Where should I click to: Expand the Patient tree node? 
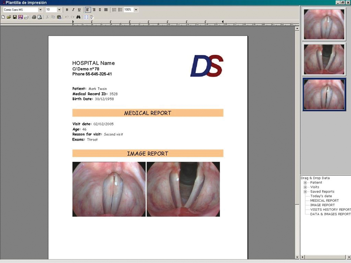click(x=305, y=183)
